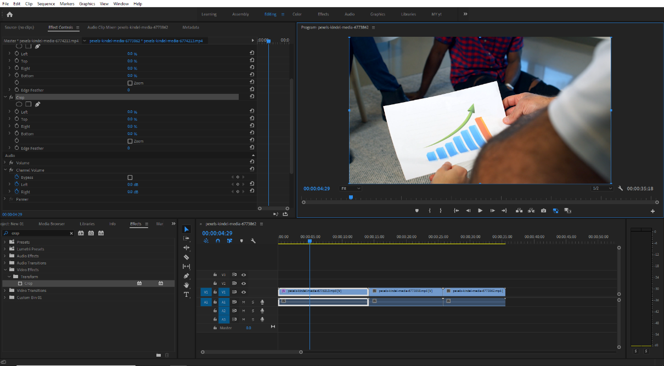Viewport: 664px width, 366px height.
Task: Enable Zoom checkbox under Crop effect
Action: coord(130,142)
